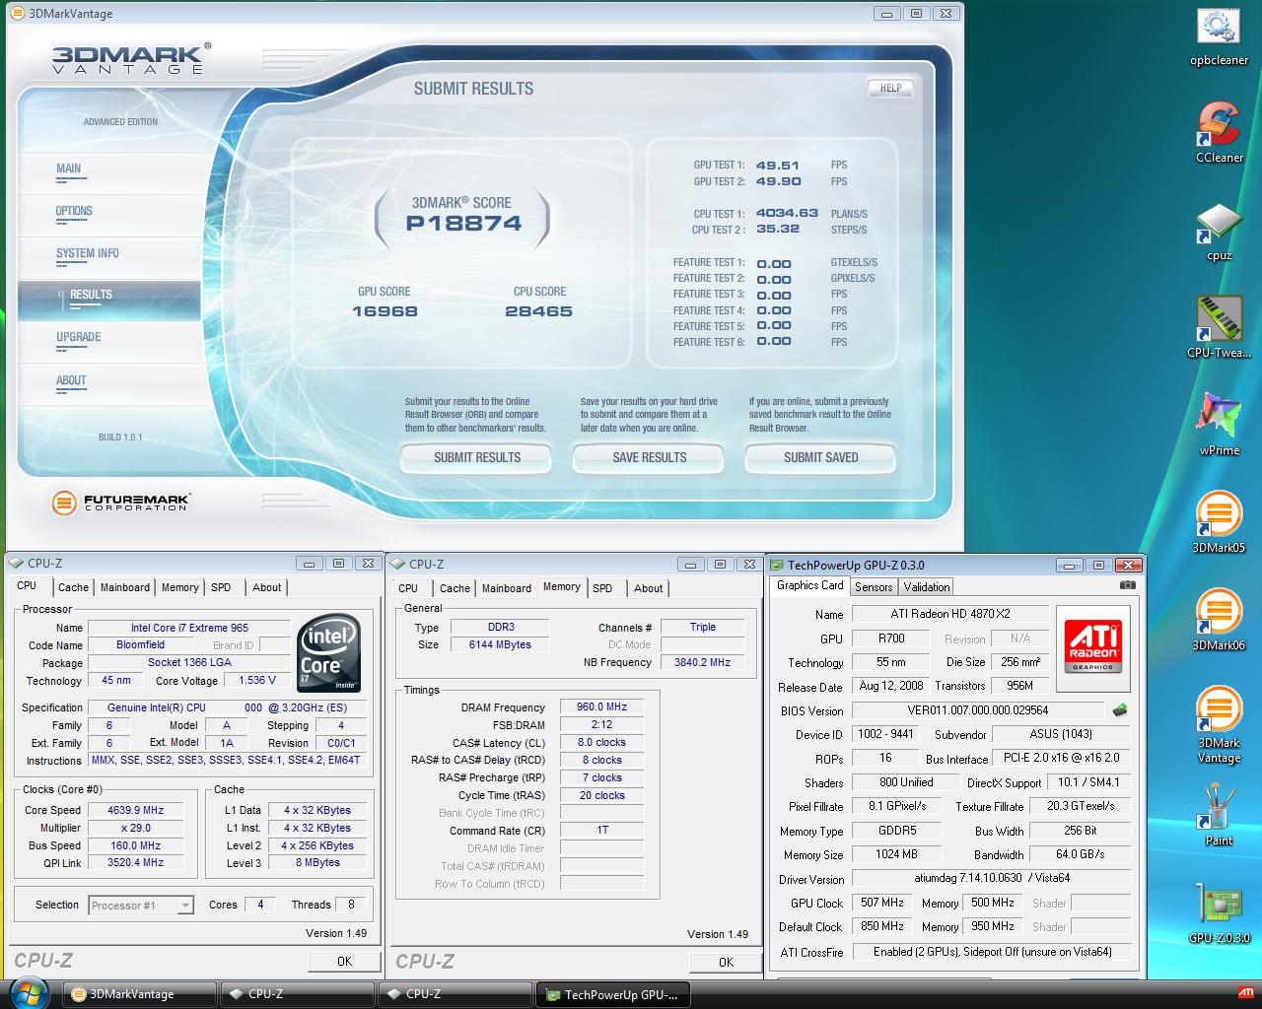Click the Core Voltage value 1.536 V

257,680
